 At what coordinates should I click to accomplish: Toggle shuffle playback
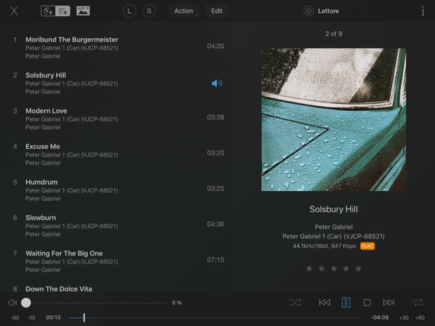(x=295, y=302)
